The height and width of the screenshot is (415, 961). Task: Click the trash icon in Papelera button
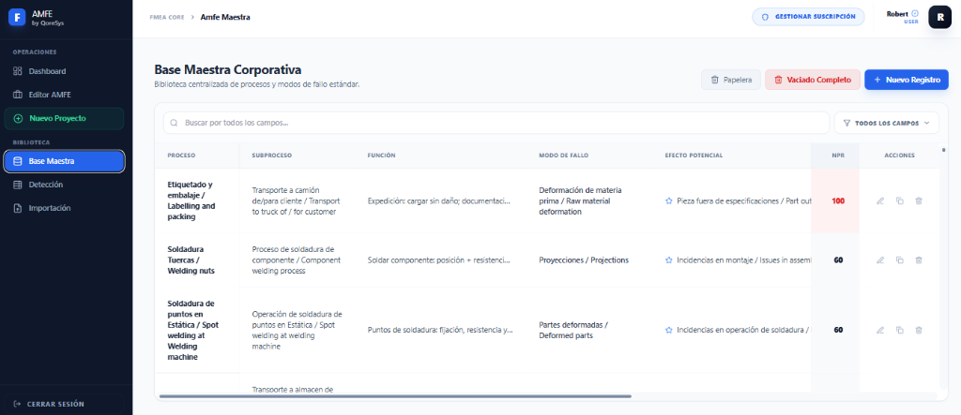[714, 81]
